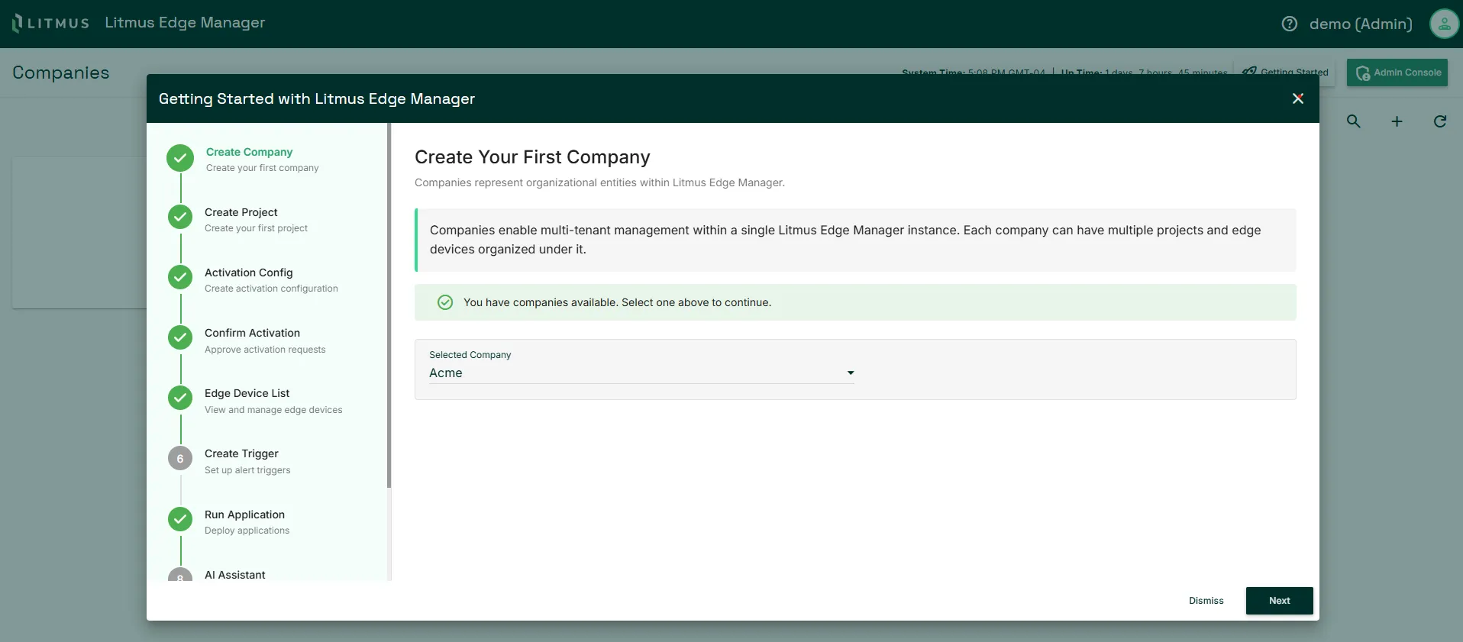Open the Admin Console
This screenshot has width=1463, height=642.
(x=1397, y=73)
